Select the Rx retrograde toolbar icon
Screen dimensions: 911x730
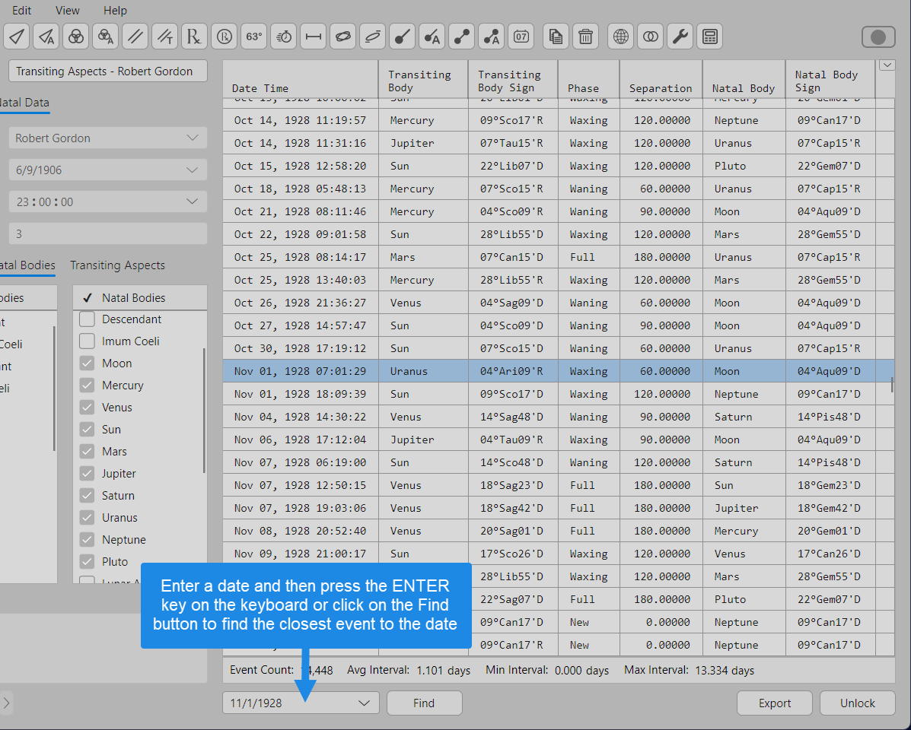(x=194, y=36)
